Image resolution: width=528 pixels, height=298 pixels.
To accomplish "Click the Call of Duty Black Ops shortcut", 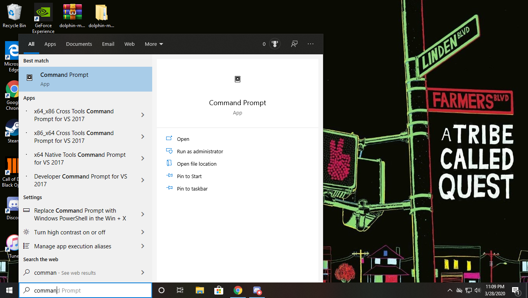I will click(11, 172).
